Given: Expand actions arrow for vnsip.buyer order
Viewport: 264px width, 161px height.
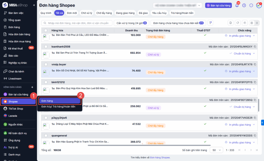Looking at the screenshot, I should [254, 71].
